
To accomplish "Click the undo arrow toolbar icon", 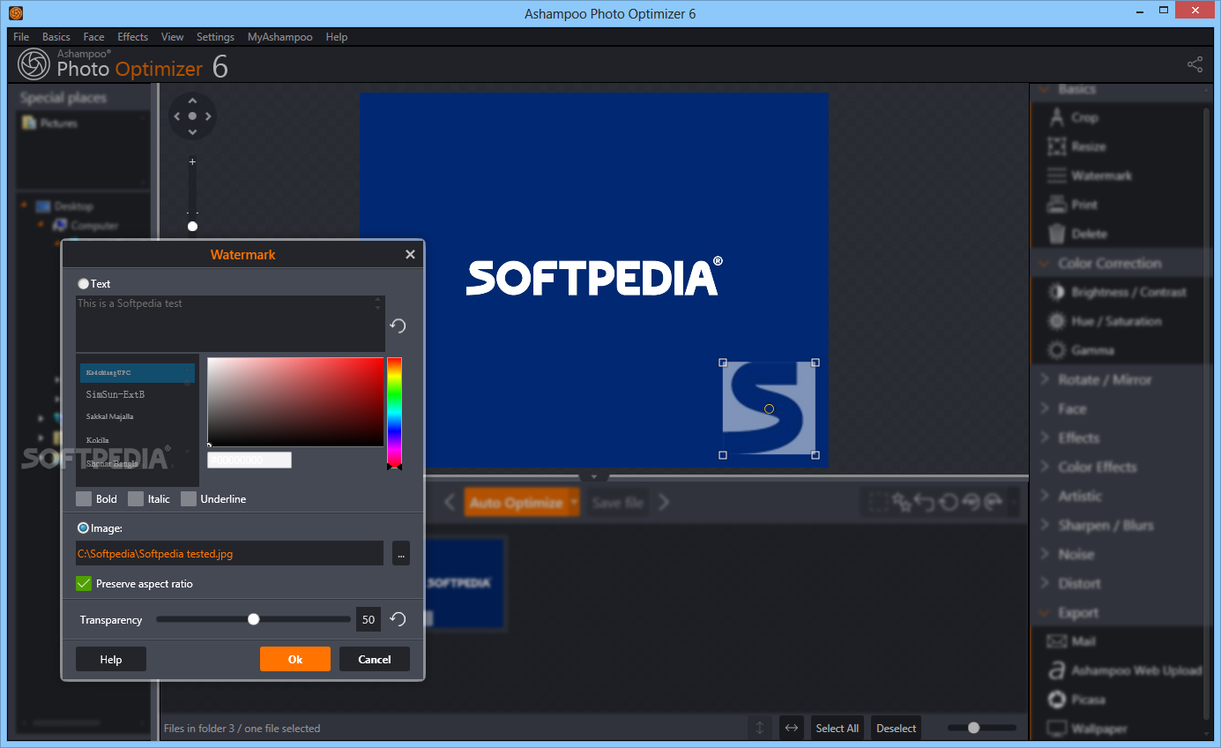I will tap(924, 502).
